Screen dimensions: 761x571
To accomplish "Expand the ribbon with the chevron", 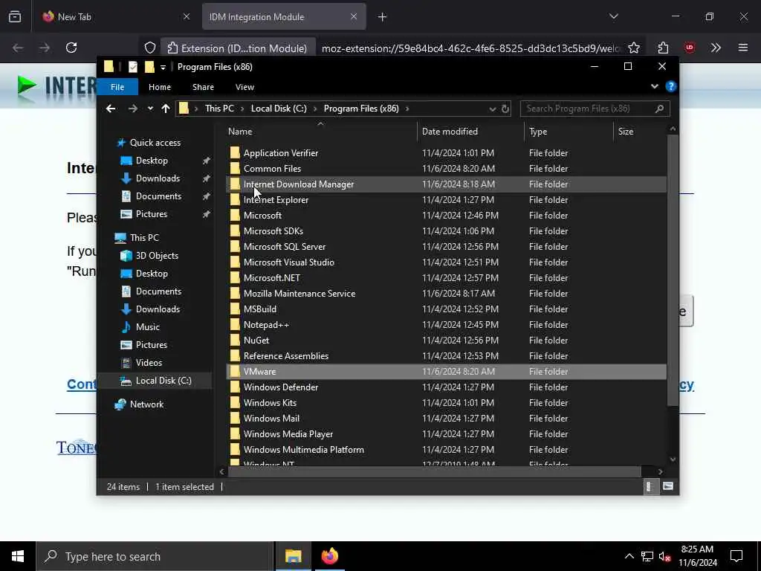I will click(654, 86).
